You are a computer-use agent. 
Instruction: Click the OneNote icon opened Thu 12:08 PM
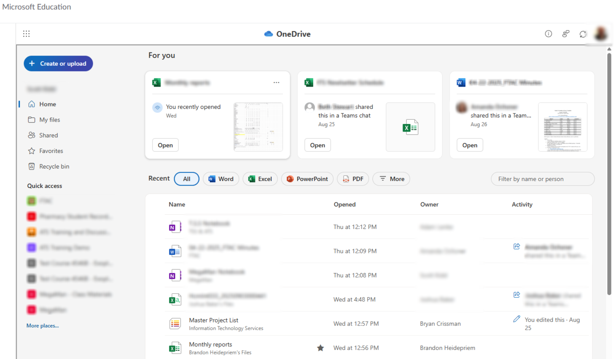click(175, 275)
